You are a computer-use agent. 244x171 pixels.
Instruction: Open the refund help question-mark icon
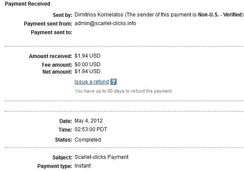pos(114,82)
